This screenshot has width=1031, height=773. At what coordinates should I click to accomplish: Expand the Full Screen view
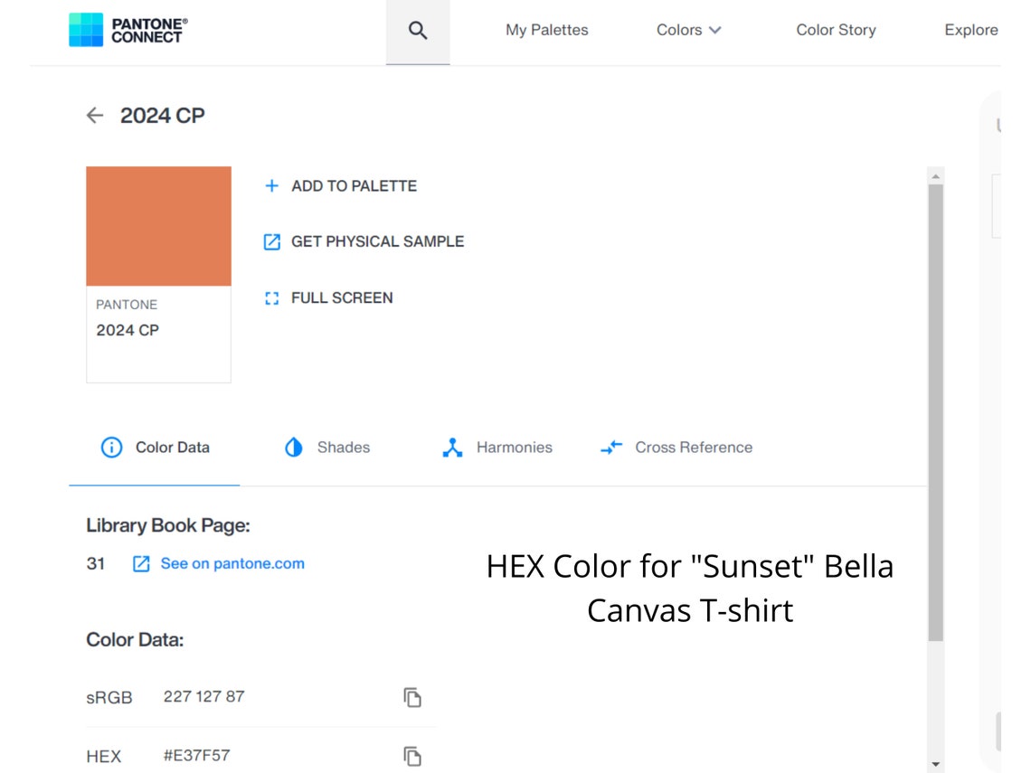click(x=342, y=297)
